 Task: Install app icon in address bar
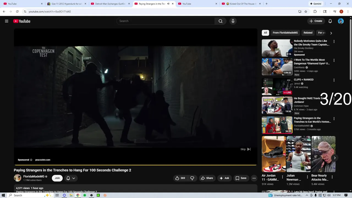[x=300, y=12]
